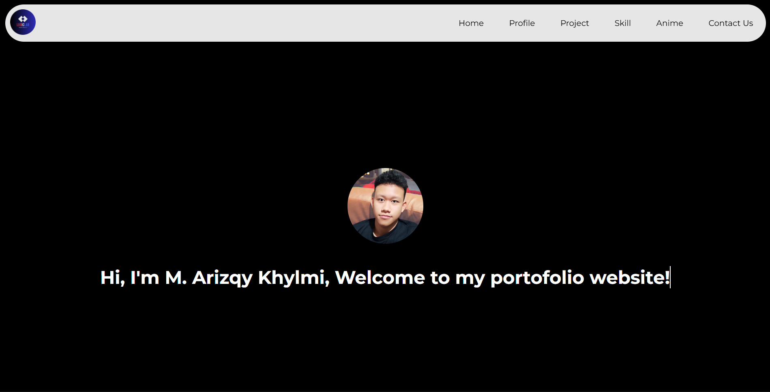Click the word "to" in the heading
This screenshot has height=392, width=770.
(x=440, y=278)
